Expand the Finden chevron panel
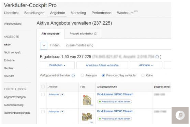 tap(44, 46)
